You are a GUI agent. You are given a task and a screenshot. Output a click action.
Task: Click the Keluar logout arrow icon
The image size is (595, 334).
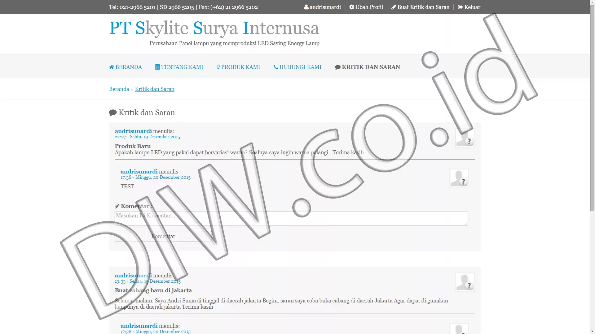[x=460, y=7]
